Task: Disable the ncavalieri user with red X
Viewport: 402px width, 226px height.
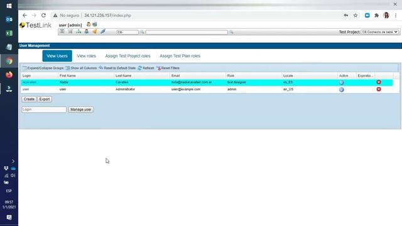Action: (379, 82)
